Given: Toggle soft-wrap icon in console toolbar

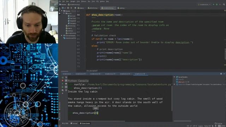Looking at the screenshot, I should coord(66,77).
